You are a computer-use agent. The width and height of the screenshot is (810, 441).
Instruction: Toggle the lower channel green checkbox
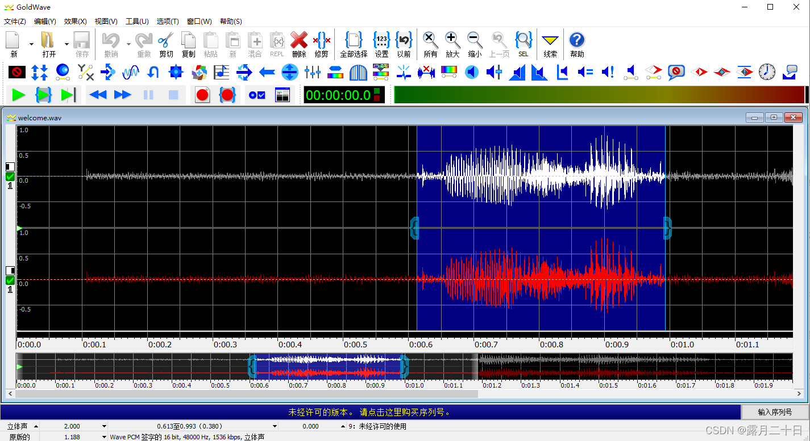coord(10,280)
